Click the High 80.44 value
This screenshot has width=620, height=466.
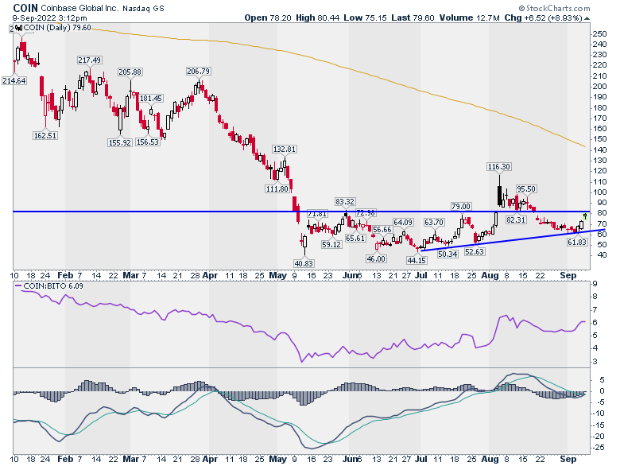317,17
